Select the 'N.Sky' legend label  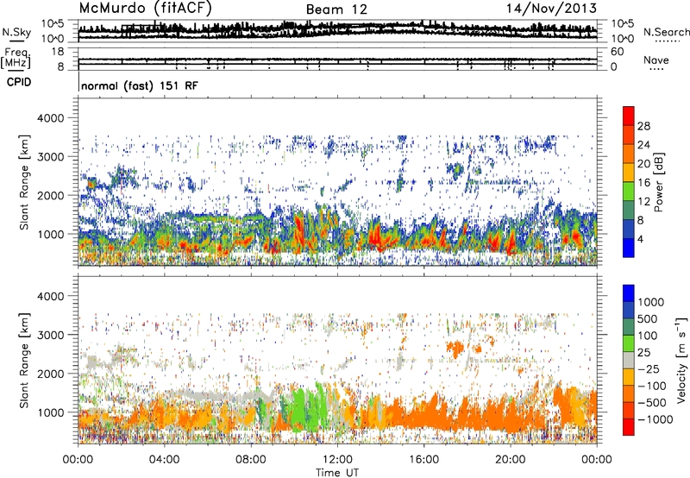point(16,32)
